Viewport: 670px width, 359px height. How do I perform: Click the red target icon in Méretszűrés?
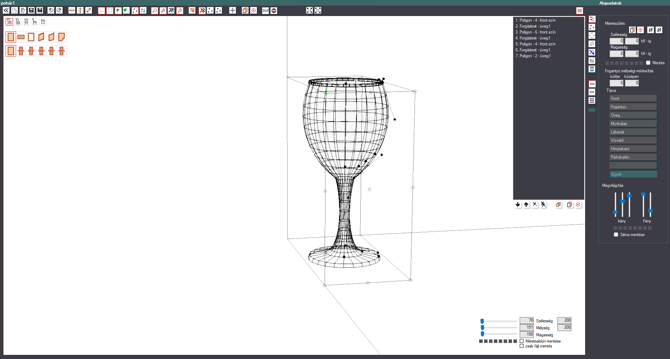641,30
